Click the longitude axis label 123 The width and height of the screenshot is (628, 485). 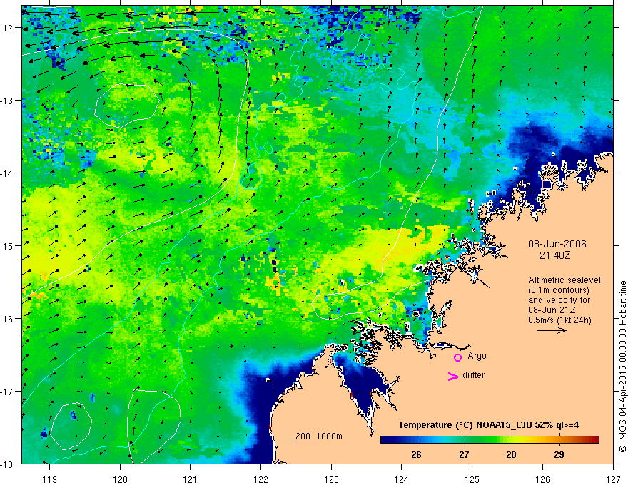[x=331, y=479]
